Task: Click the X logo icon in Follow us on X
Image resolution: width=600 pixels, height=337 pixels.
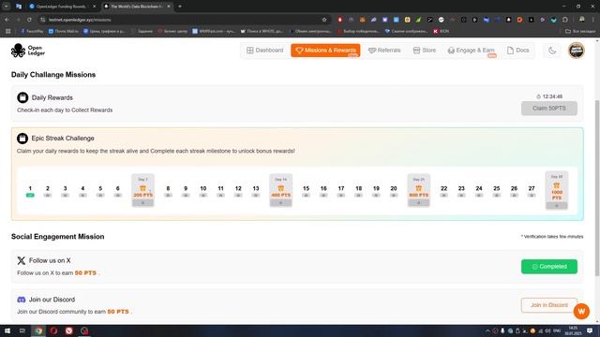Action: pyautogui.click(x=21, y=260)
